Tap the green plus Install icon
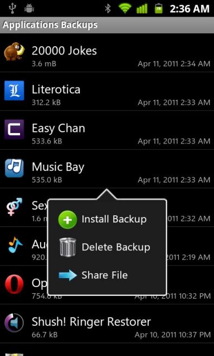The height and width of the screenshot is (356, 214). click(x=67, y=220)
